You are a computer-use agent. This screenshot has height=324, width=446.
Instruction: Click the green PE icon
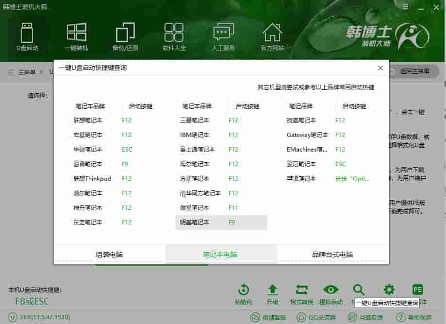(x=417, y=290)
